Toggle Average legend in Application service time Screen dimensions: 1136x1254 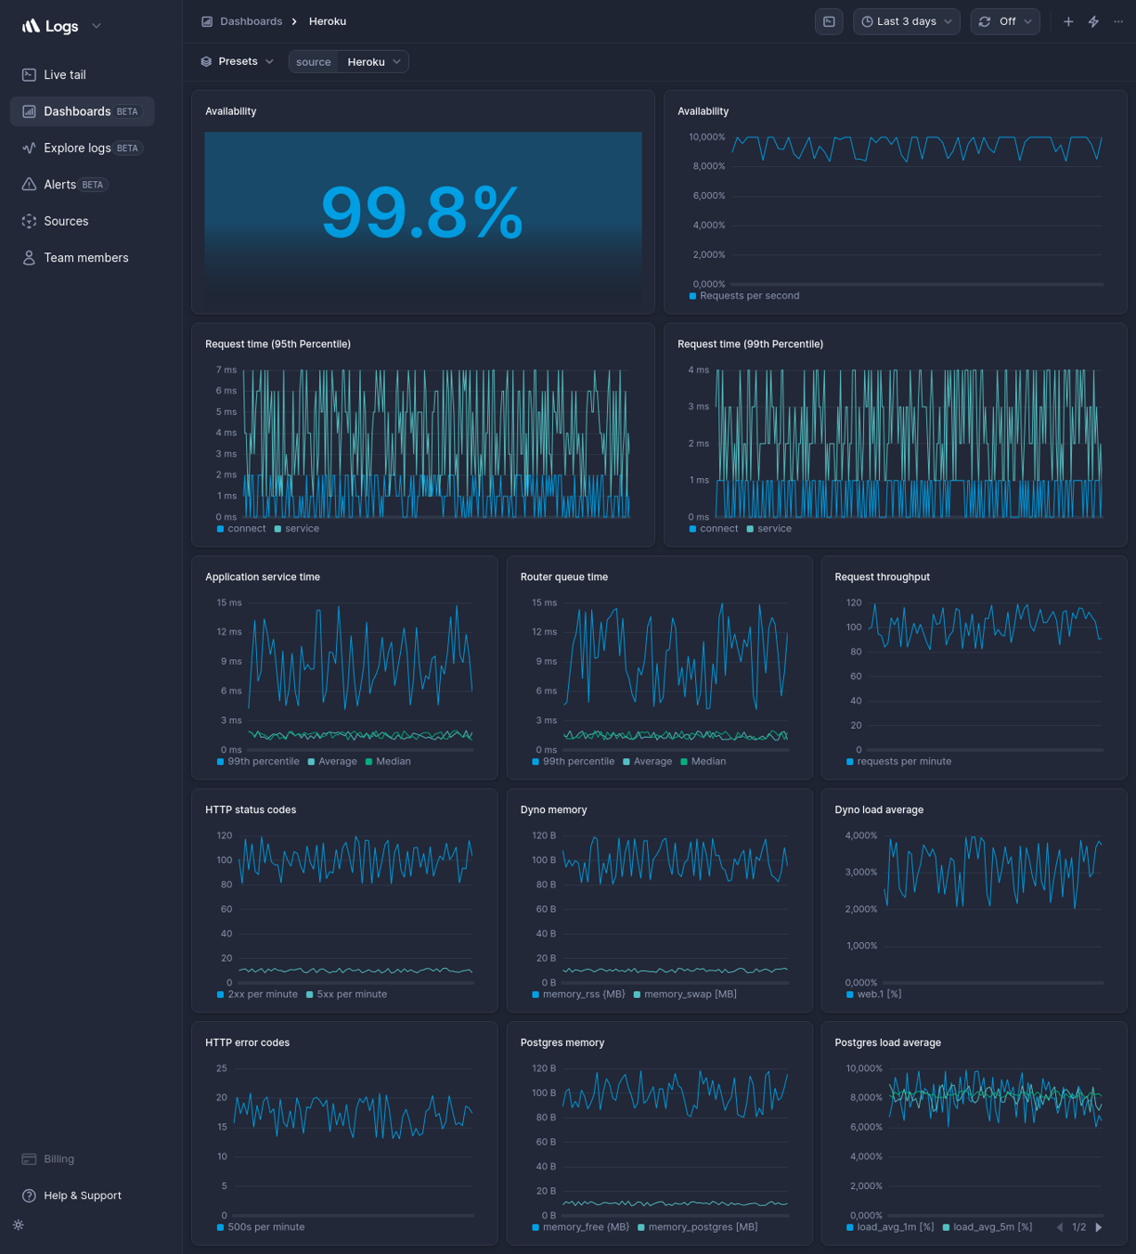[x=332, y=762]
